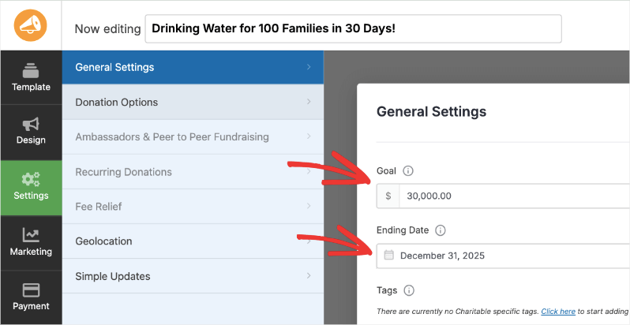
Task: Click the calendar icon in Ending Date
Action: click(389, 256)
